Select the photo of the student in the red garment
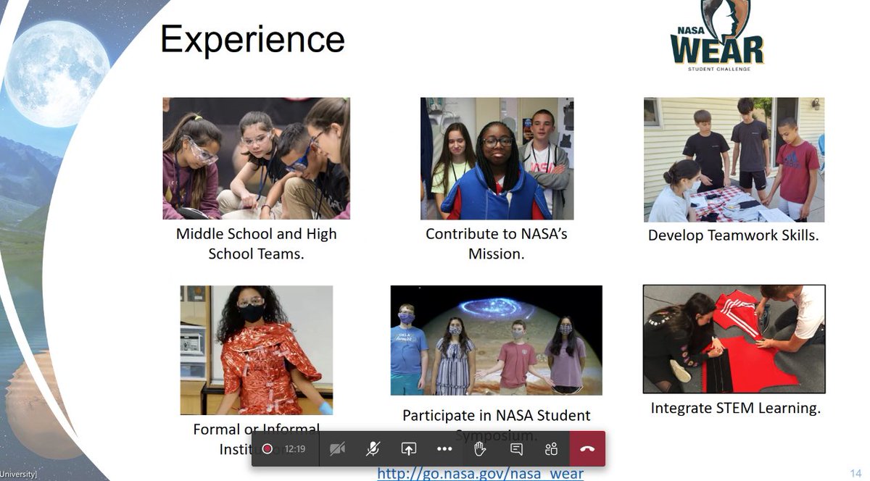 coord(257,350)
